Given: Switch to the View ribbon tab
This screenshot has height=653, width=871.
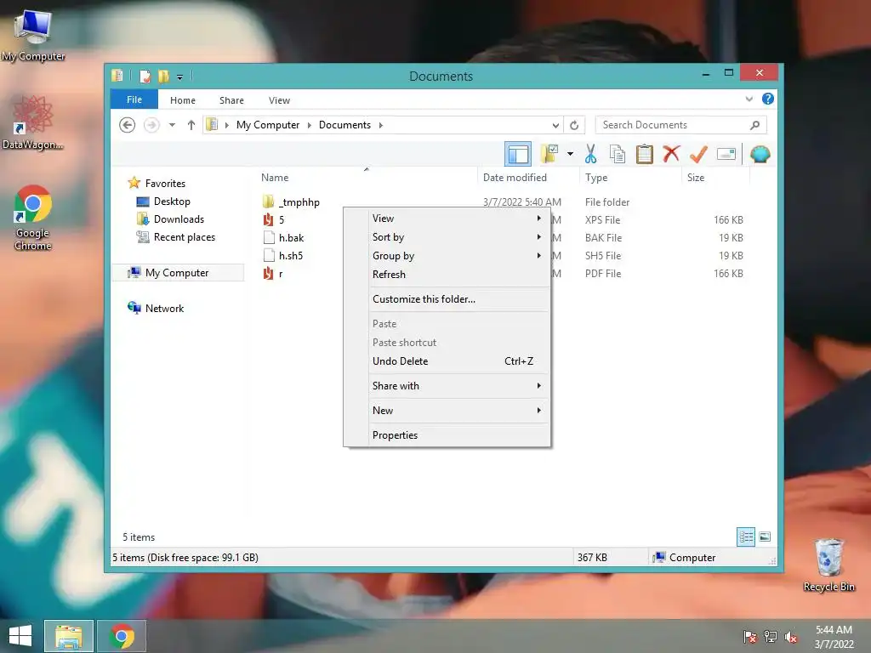Looking at the screenshot, I should pos(279,100).
